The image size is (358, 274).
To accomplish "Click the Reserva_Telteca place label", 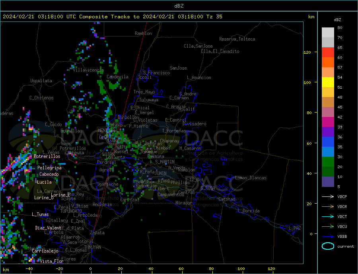I will (x=237, y=39).
